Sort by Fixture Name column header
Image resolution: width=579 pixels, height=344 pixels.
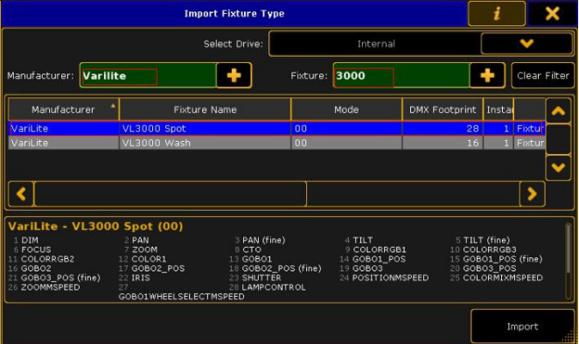[x=205, y=109]
